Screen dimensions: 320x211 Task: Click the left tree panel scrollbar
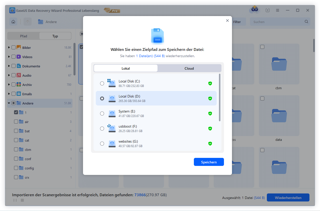click(x=74, y=59)
